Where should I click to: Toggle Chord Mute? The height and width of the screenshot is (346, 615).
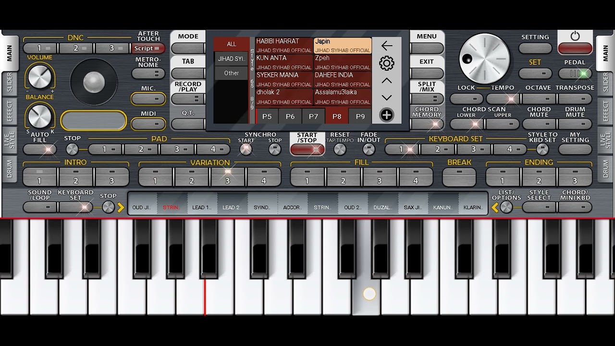[x=539, y=124]
